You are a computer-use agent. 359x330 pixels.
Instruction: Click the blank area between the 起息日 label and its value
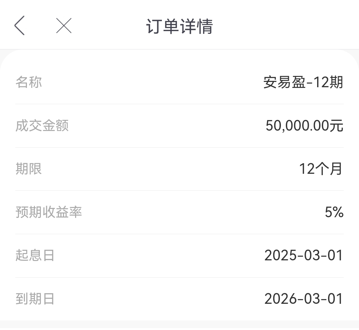tap(159, 255)
